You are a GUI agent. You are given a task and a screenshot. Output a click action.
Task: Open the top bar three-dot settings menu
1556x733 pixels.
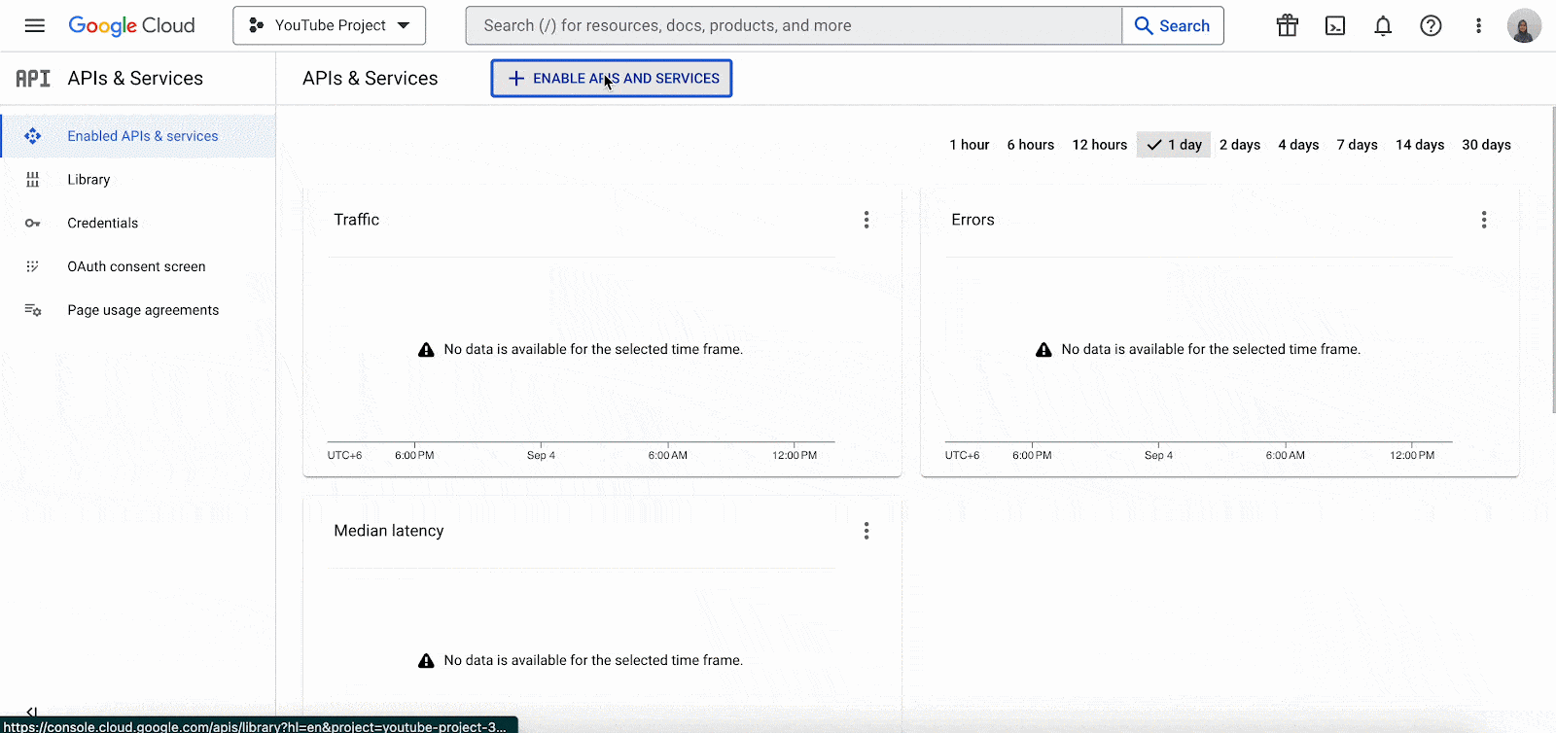(1478, 25)
